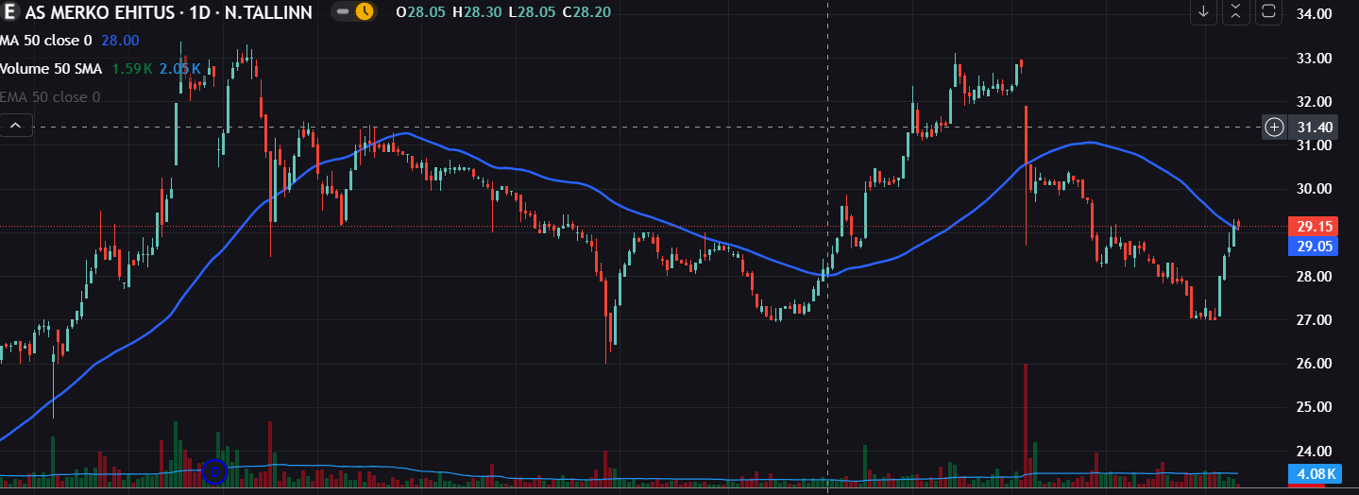The height and width of the screenshot is (495, 1359).
Task: Click the blue 2.05K volume SMA value
Action: point(179,69)
